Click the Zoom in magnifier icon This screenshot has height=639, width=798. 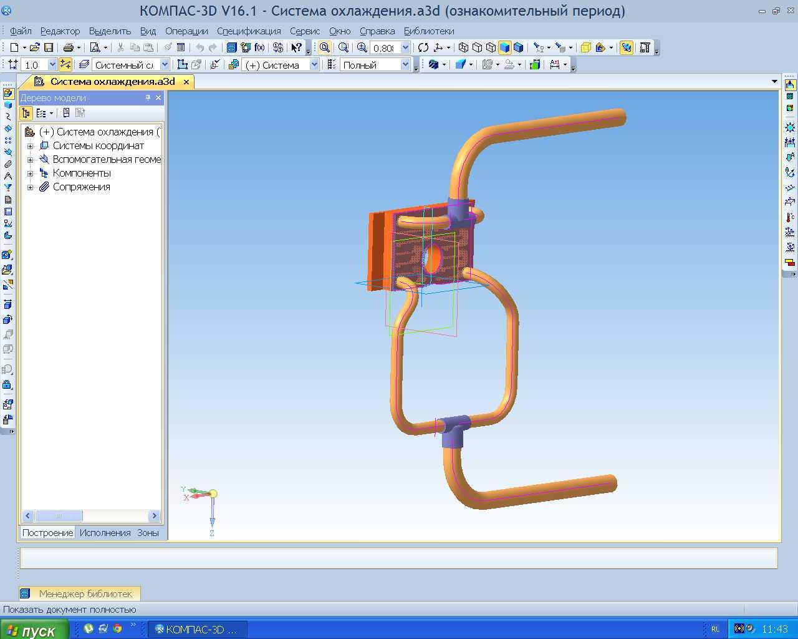pos(362,47)
